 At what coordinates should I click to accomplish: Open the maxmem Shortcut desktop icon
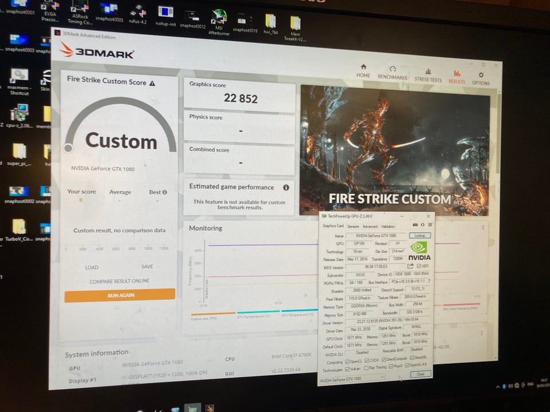pos(19,82)
